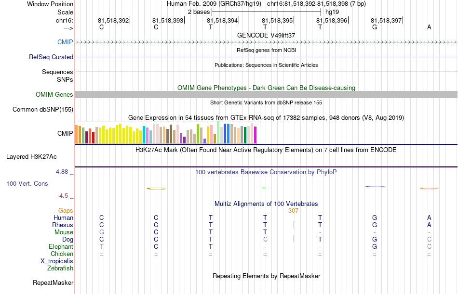The image size is (458, 294).
Task: Open the Layered H3K27Ac track label
Action: pyautogui.click(x=31, y=157)
